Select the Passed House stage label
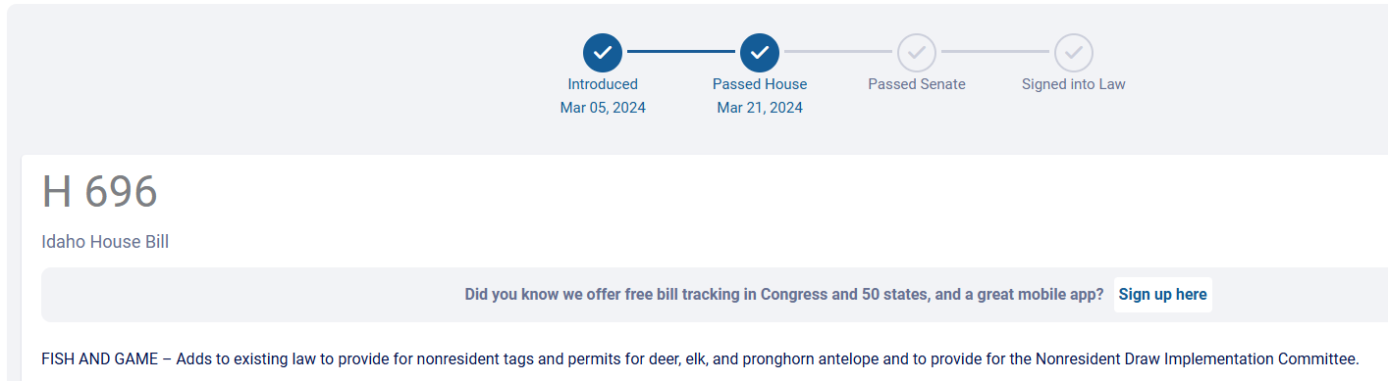Viewport: 1388px width, 381px height. [760, 84]
